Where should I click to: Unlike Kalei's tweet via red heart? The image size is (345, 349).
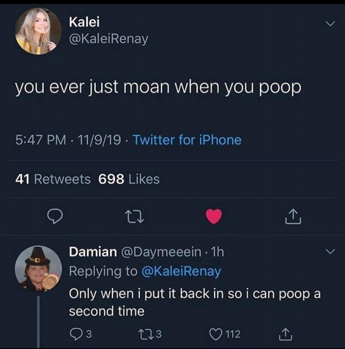click(x=214, y=217)
